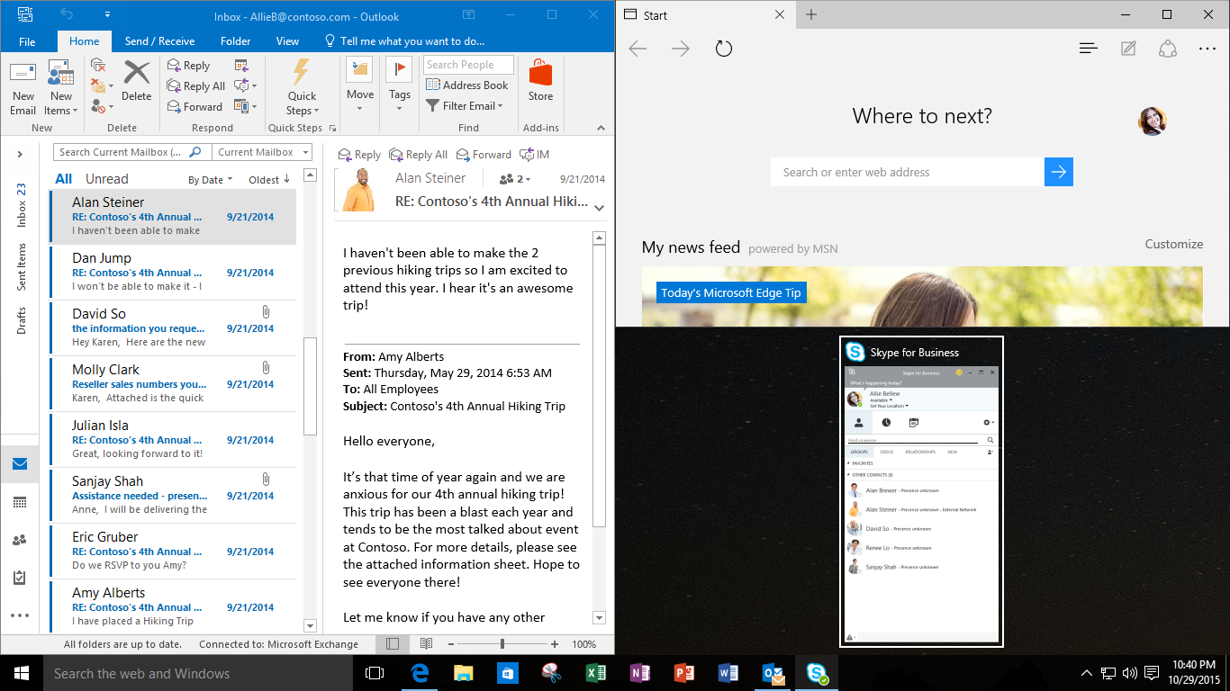The width and height of the screenshot is (1230, 691).
Task: Select the Skype for Business window thumbnail
Action: 921,492
